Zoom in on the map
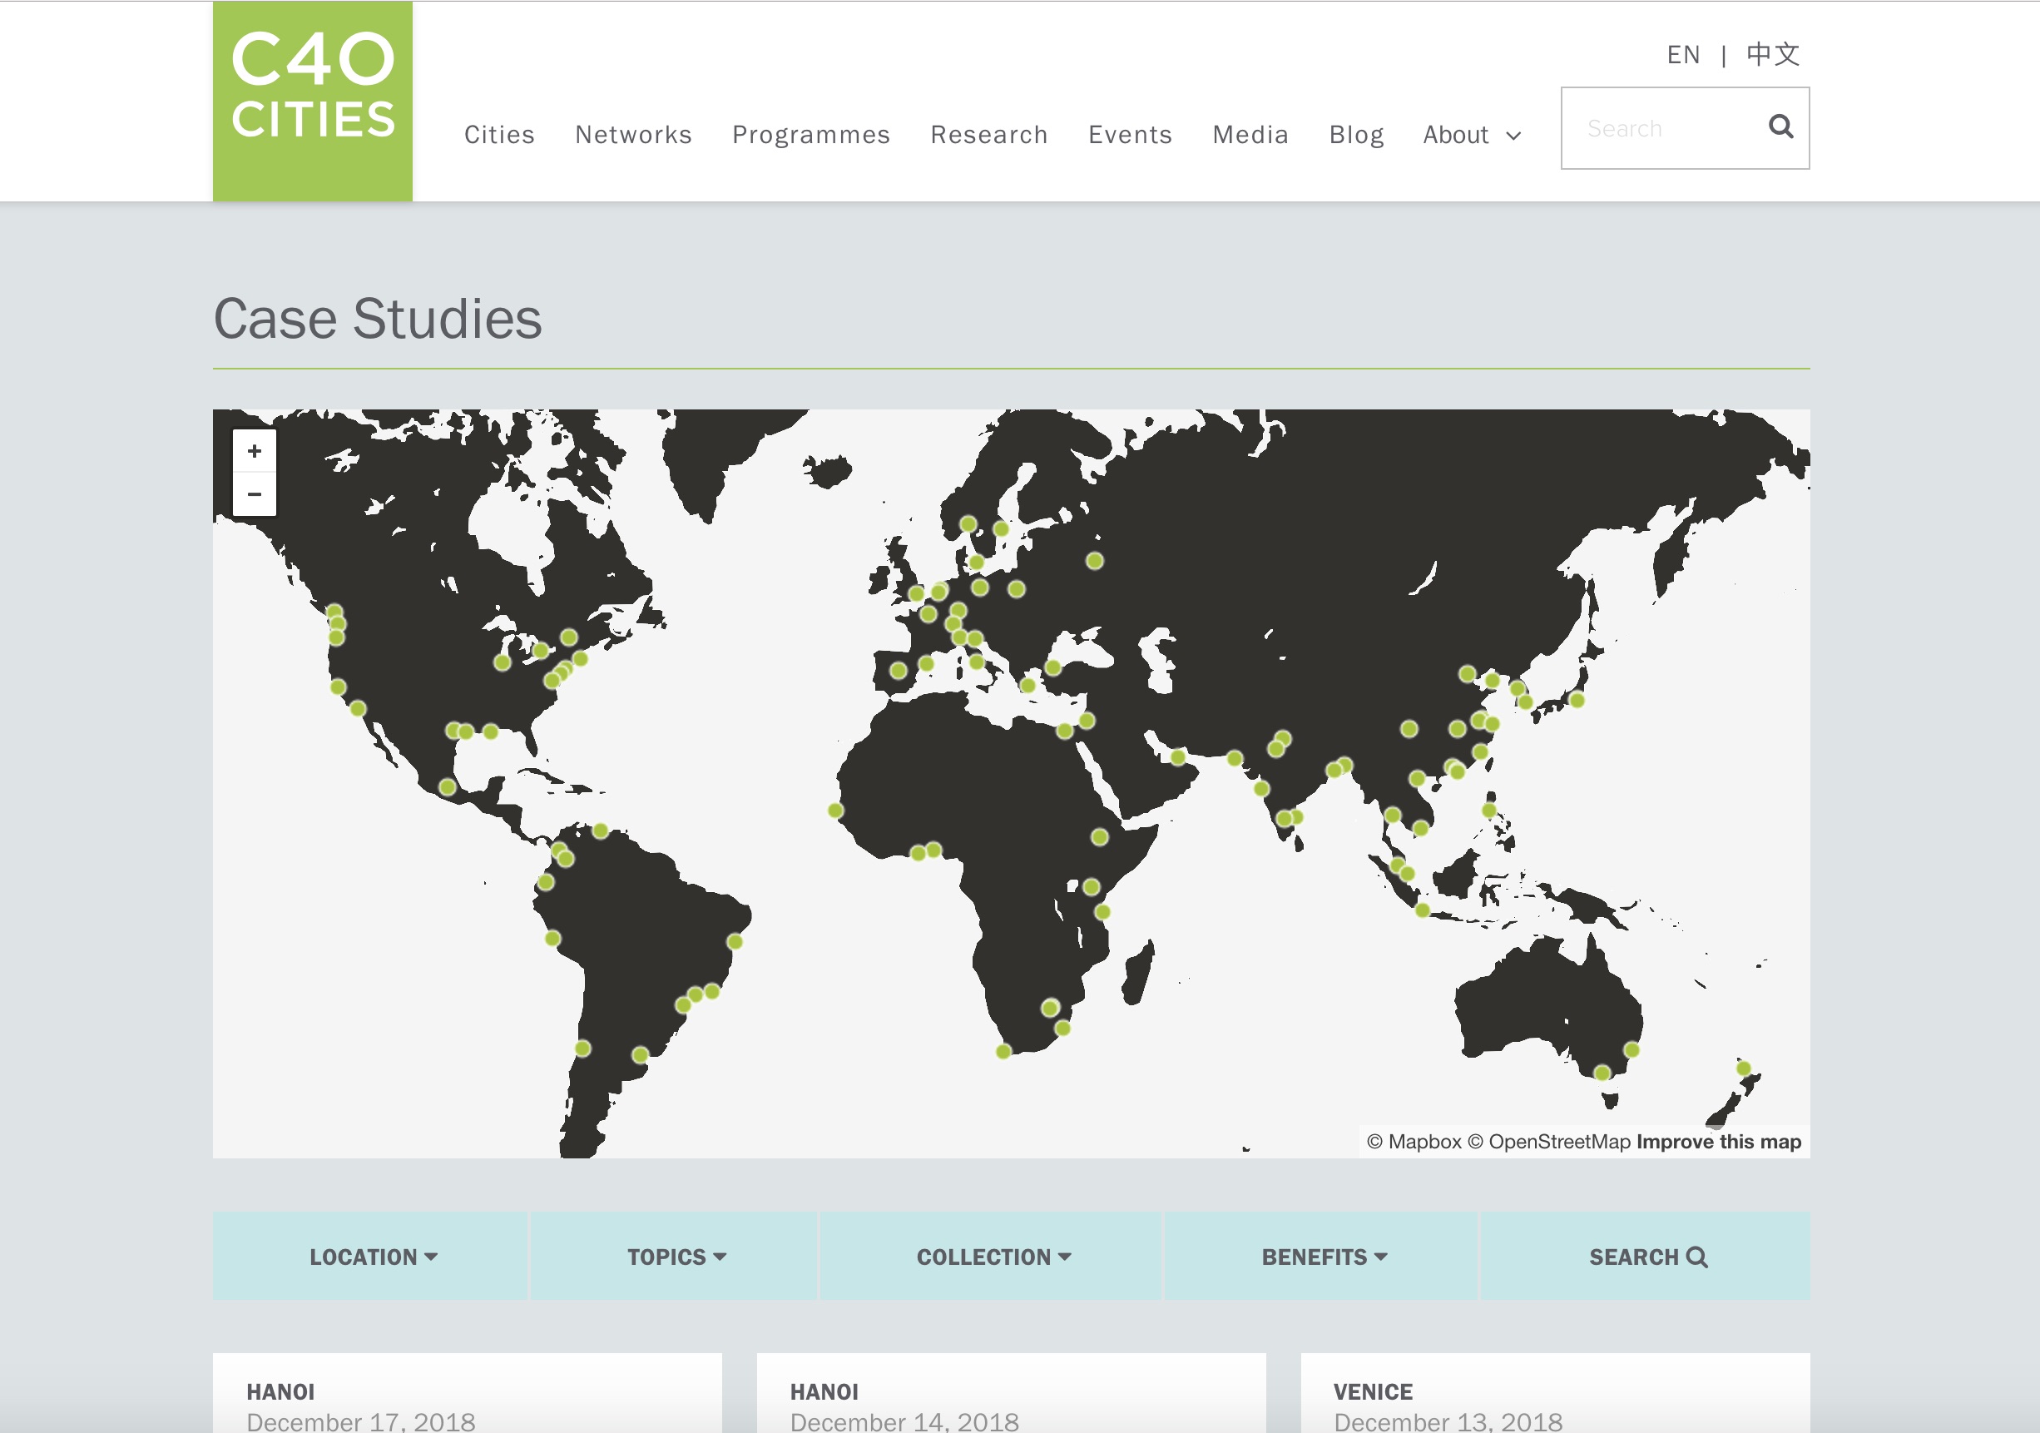2040x1433 pixels. point(254,452)
